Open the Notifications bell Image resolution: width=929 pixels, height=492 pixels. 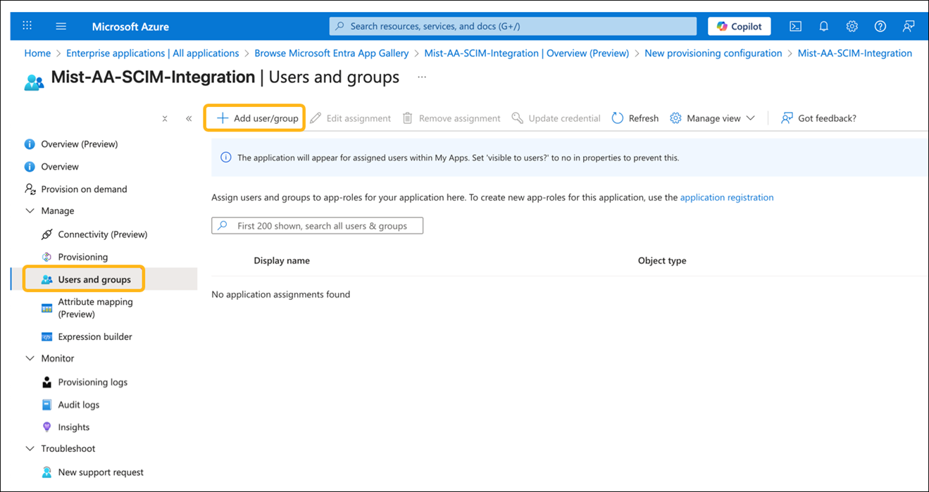point(823,25)
